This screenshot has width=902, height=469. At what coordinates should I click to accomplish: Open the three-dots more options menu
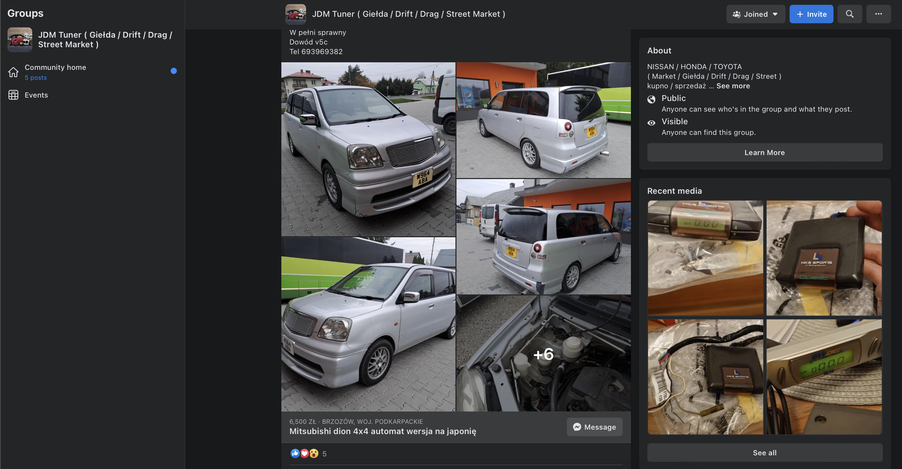coord(878,14)
